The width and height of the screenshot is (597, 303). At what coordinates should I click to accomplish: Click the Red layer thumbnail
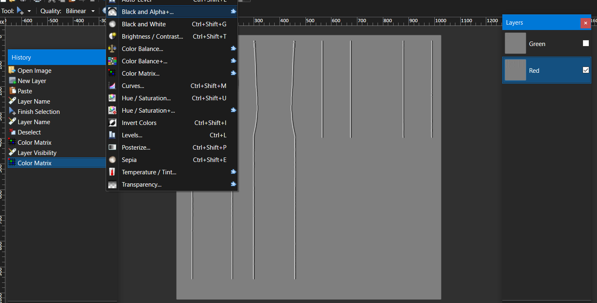(515, 70)
